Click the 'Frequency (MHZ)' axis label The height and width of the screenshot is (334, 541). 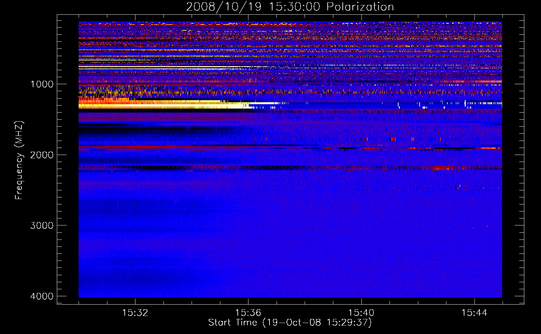point(19,161)
